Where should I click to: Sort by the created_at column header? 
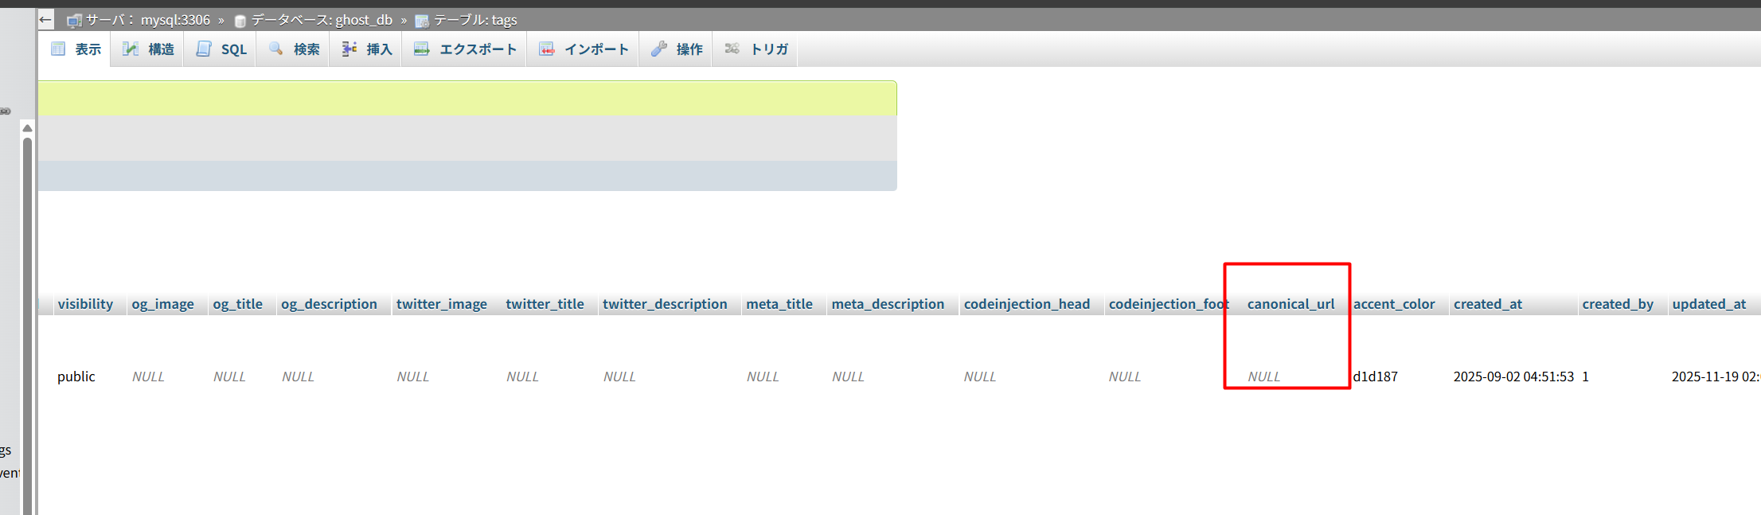[x=1487, y=304]
